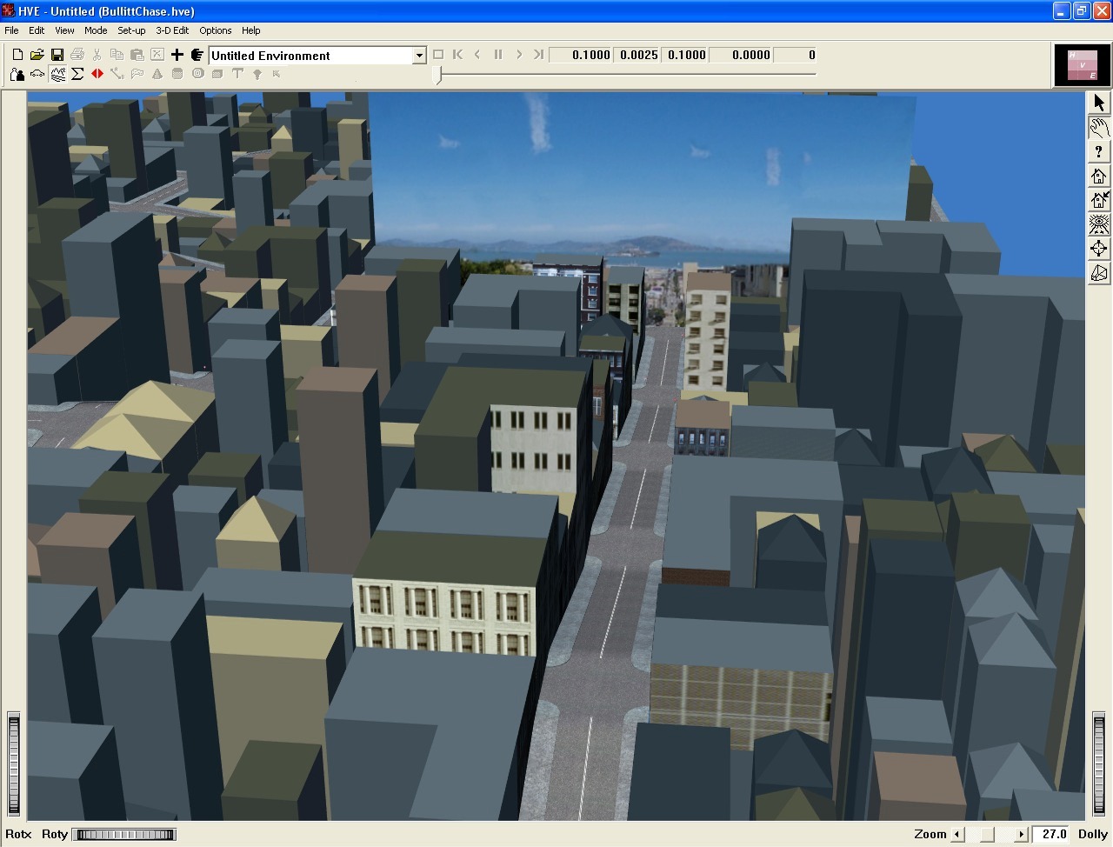Activate the hand viewing tool
Image resolution: width=1113 pixels, height=847 pixels.
pyautogui.click(x=1099, y=128)
